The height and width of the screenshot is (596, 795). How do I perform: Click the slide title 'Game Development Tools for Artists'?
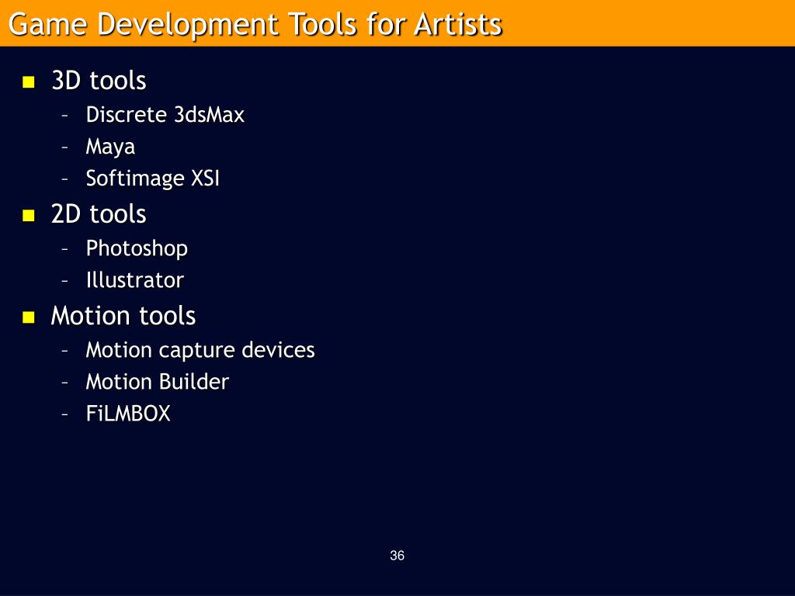[255, 24]
